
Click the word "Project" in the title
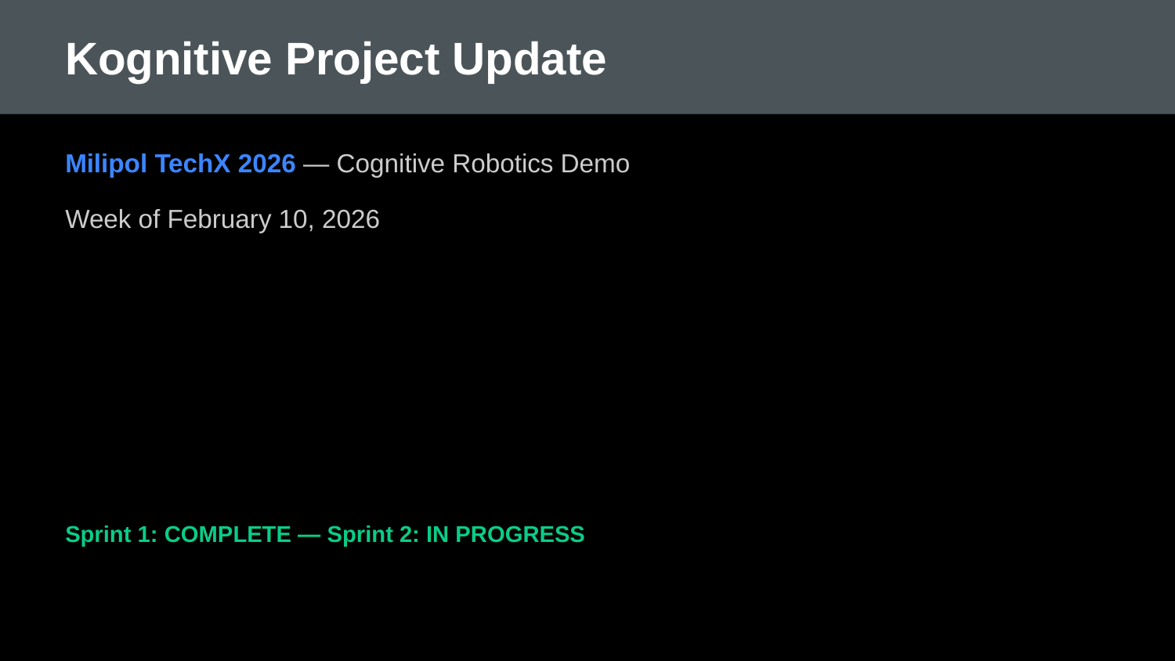pyautogui.click(x=362, y=59)
